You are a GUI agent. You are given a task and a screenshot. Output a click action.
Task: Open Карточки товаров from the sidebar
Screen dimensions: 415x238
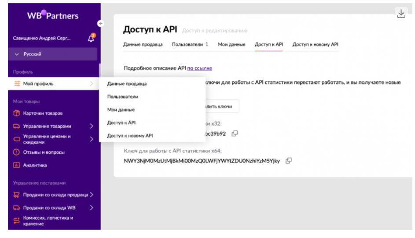[x=43, y=113]
